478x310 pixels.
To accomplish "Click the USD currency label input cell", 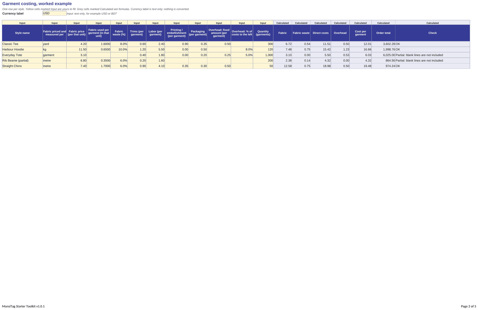I will (54, 13).
